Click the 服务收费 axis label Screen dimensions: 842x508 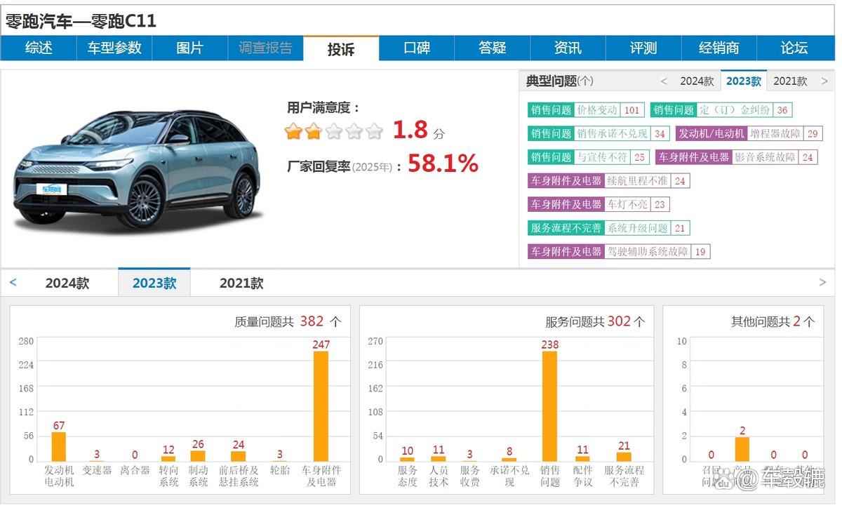(x=470, y=476)
